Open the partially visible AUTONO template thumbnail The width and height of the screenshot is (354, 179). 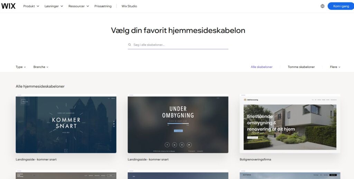(290, 175)
